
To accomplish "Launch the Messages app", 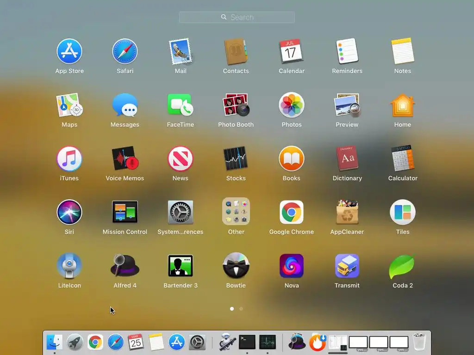I will (125, 105).
